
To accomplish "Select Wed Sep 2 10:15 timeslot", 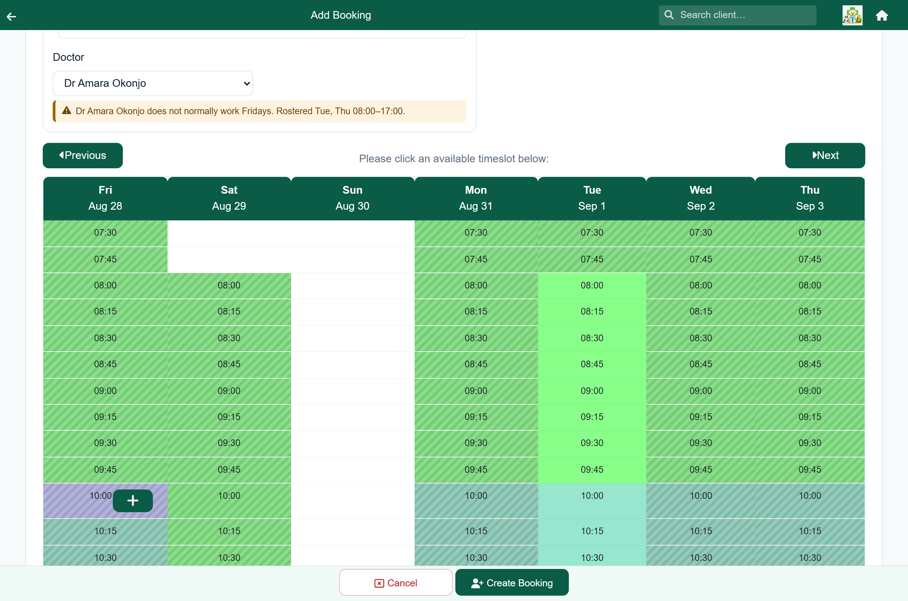I will 700,532.
